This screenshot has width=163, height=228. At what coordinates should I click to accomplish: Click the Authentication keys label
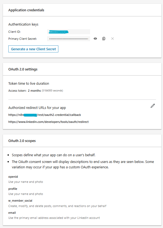point(23,24)
